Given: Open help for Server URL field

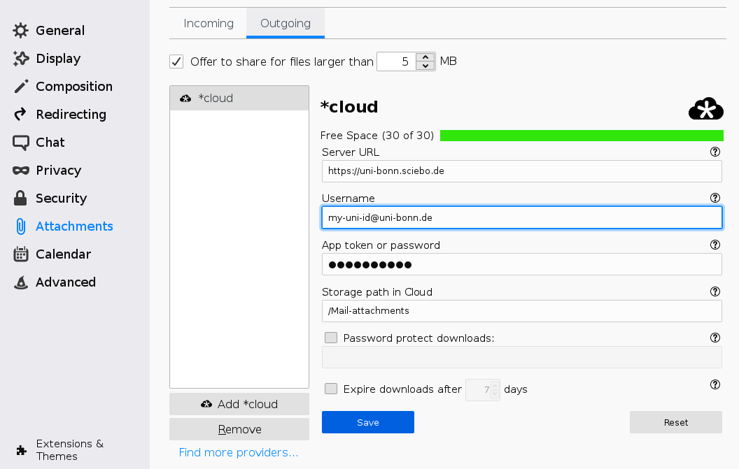Looking at the screenshot, I should click(715, 151).
